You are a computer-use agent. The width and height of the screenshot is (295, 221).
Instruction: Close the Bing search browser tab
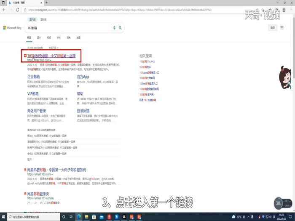(41, 3)
